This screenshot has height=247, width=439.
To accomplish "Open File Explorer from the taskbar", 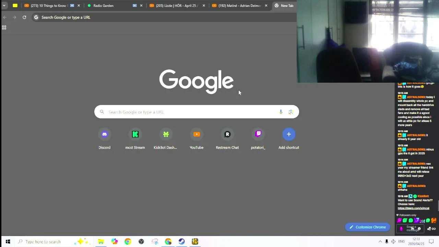I will click(x=101, y=242).
